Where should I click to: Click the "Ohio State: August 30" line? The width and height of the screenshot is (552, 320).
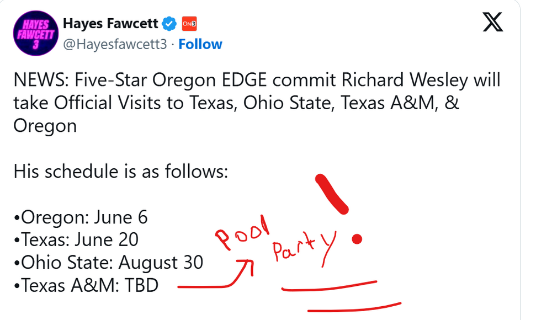click(108, 262)
